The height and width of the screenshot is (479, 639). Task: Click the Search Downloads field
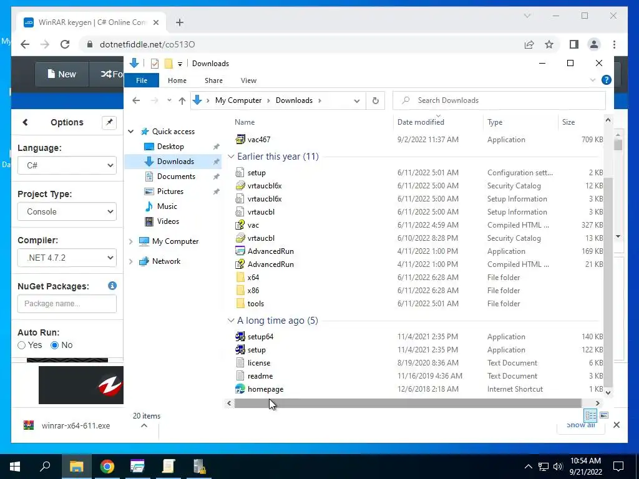pos(499,100)
